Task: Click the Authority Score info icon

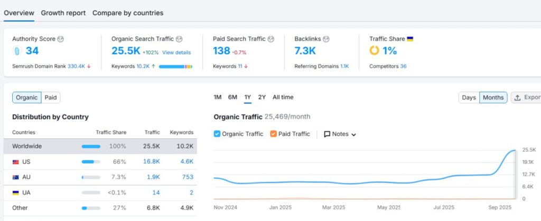Action: [60, 39]
